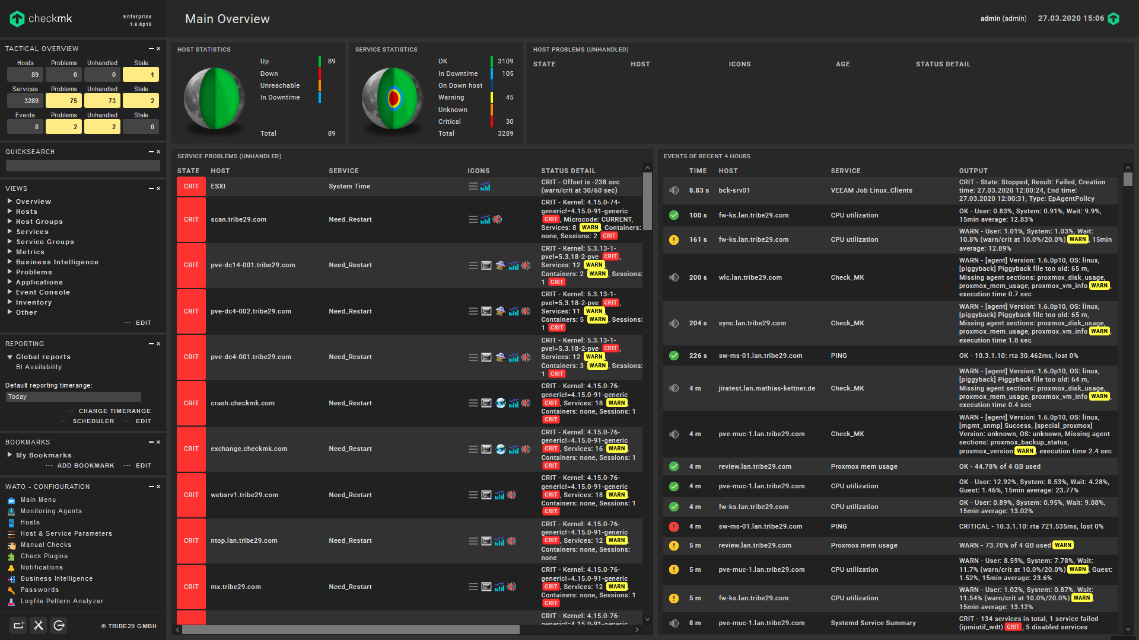Open sidebar settings crossed-tools icon

click(39, 625)
